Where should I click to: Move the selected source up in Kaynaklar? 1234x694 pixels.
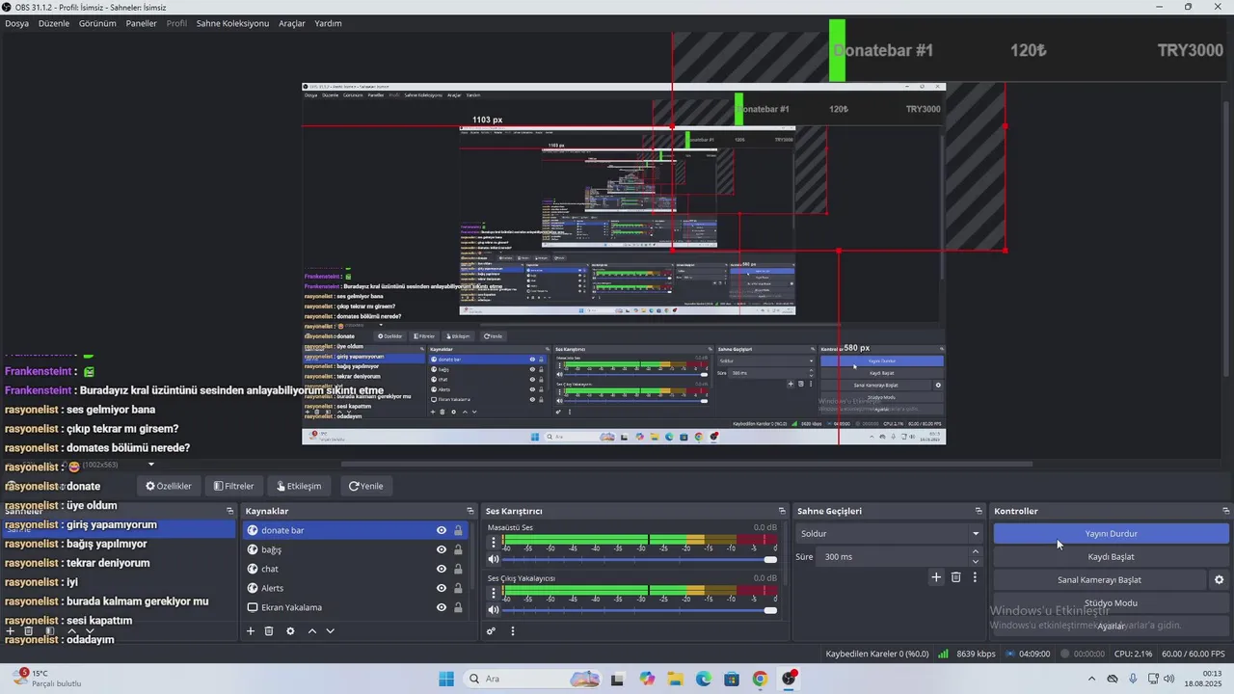coord(311,631)
